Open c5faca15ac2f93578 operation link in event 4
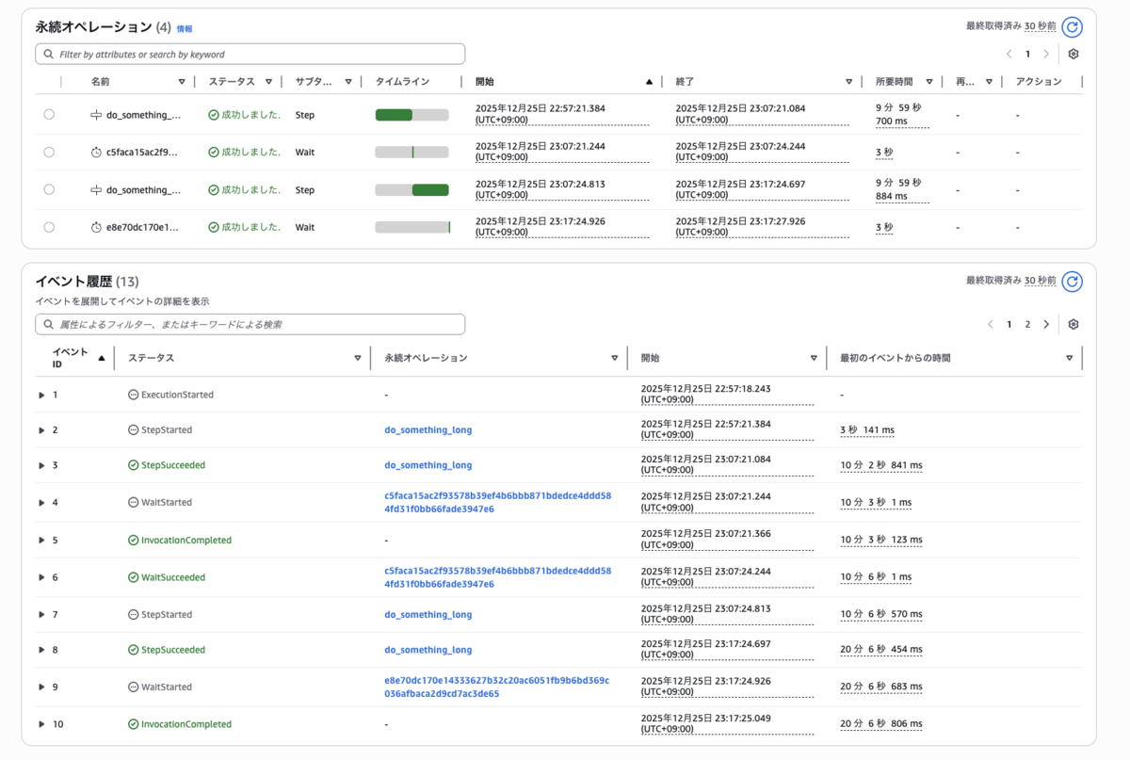 [x=497, y=502]
